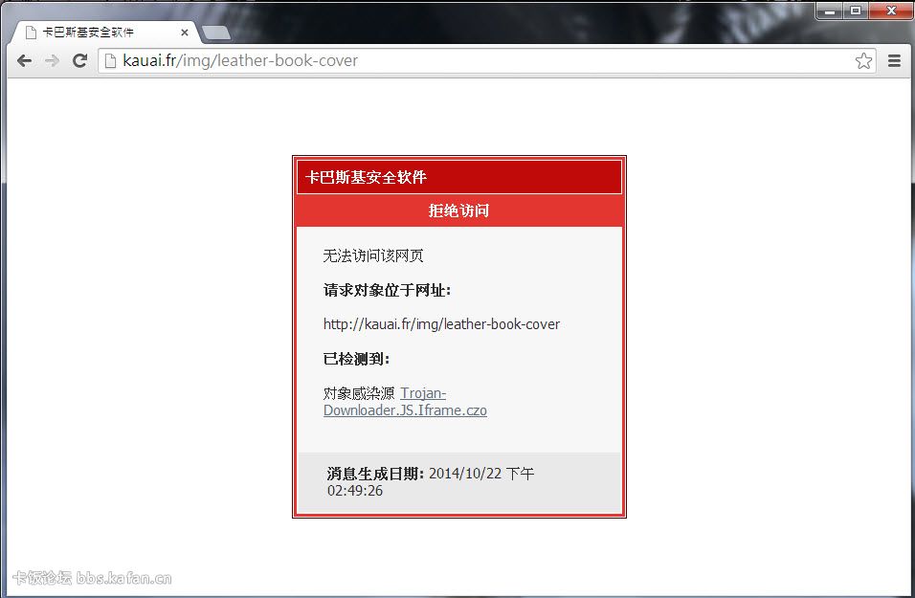Bookmark this page with the star icon

pos(863,60)
